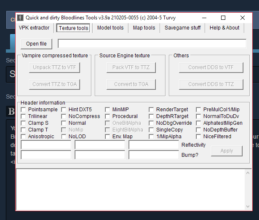Toggle the Hint DXT5 checkbox
The width and height of the screenshot is (259, 220).
click(x=64, y=110)
